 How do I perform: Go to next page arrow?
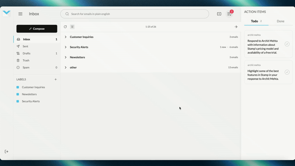[236, 27]
